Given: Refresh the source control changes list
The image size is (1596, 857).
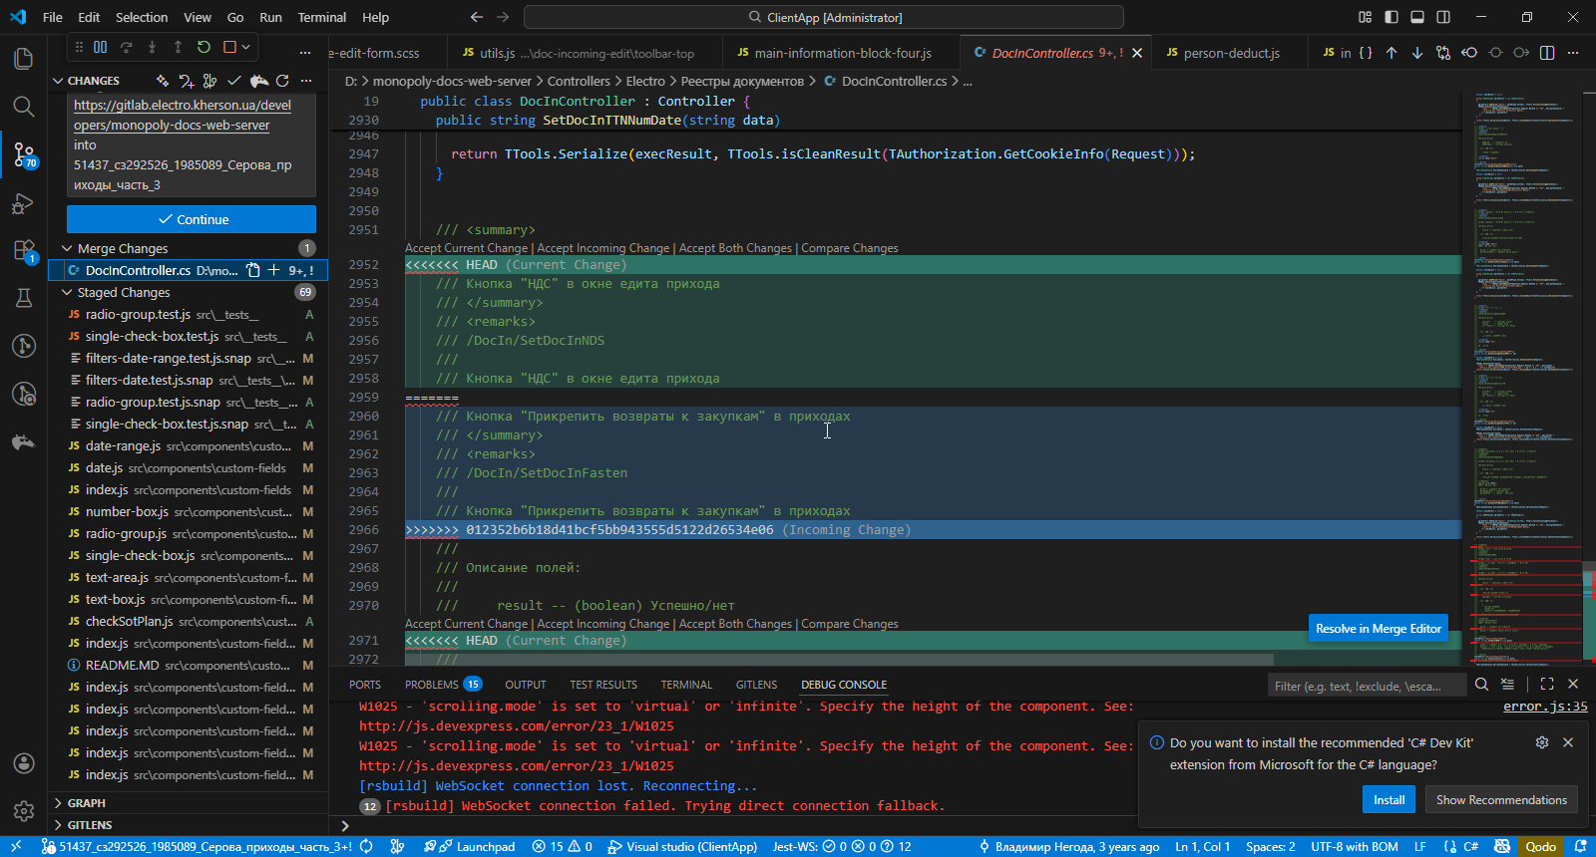Looking at the screenshot, I should (x=282, y=81).
